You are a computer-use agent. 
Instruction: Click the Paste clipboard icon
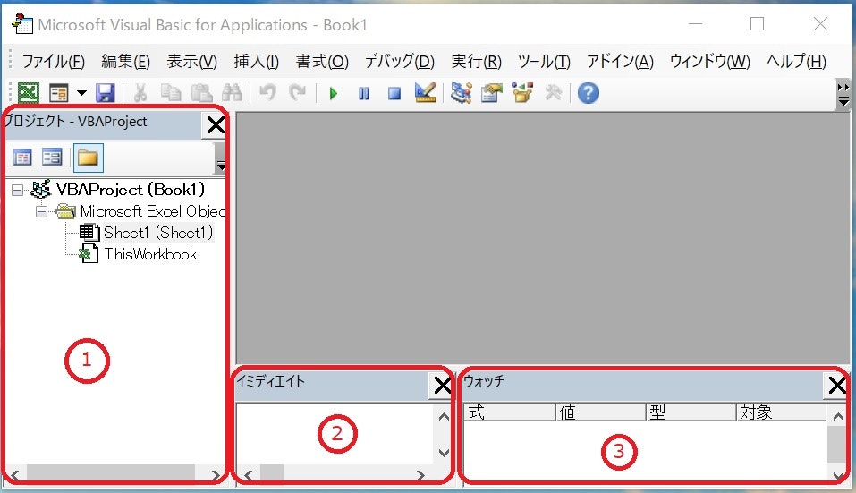(201, 93)
